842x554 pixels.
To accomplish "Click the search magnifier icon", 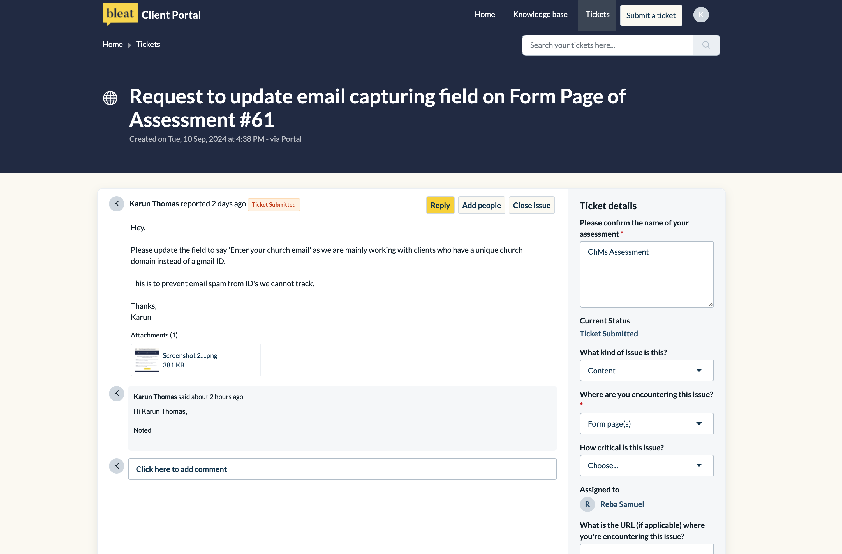I will point(706,45).
